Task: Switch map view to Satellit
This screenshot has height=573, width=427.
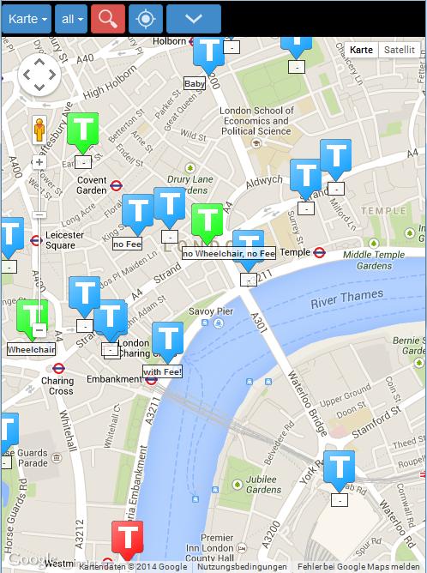Action: coord(400,50)
